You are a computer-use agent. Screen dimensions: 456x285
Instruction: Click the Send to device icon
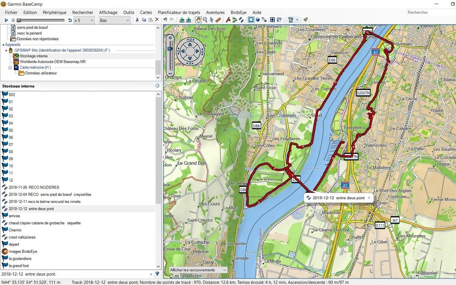coord(182,20)
